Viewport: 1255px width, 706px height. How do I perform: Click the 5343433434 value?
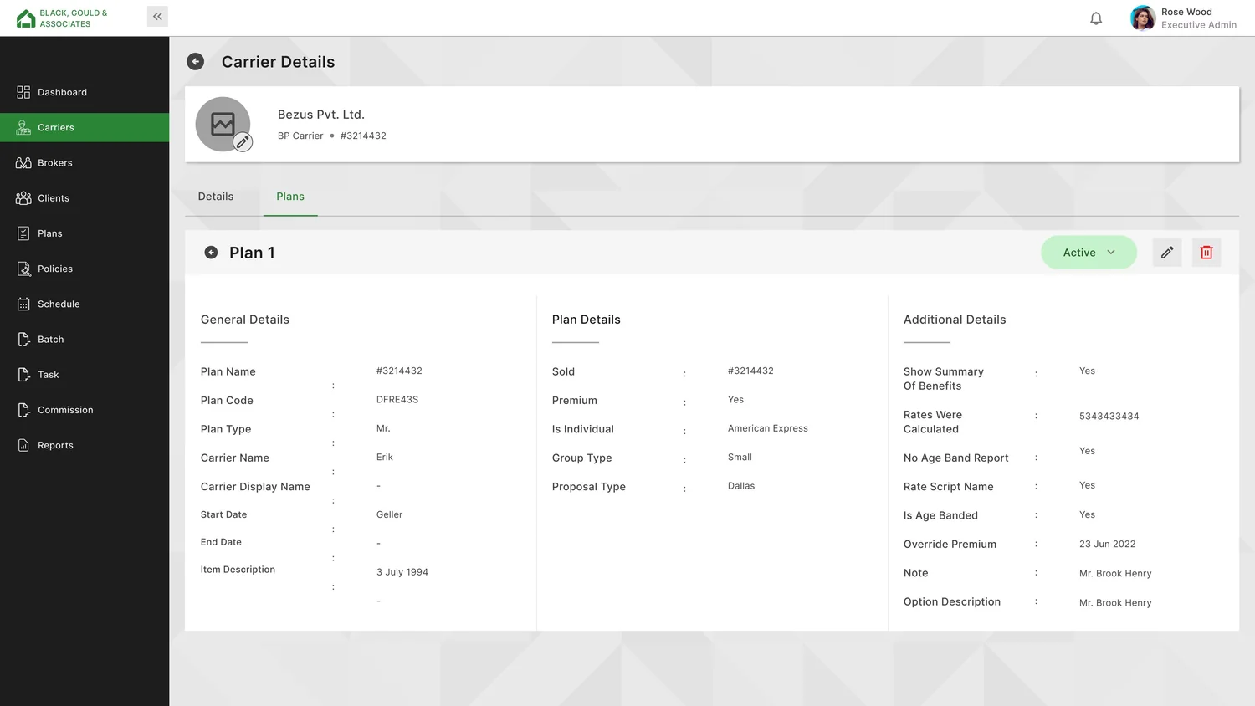[x=1109, y=416]
